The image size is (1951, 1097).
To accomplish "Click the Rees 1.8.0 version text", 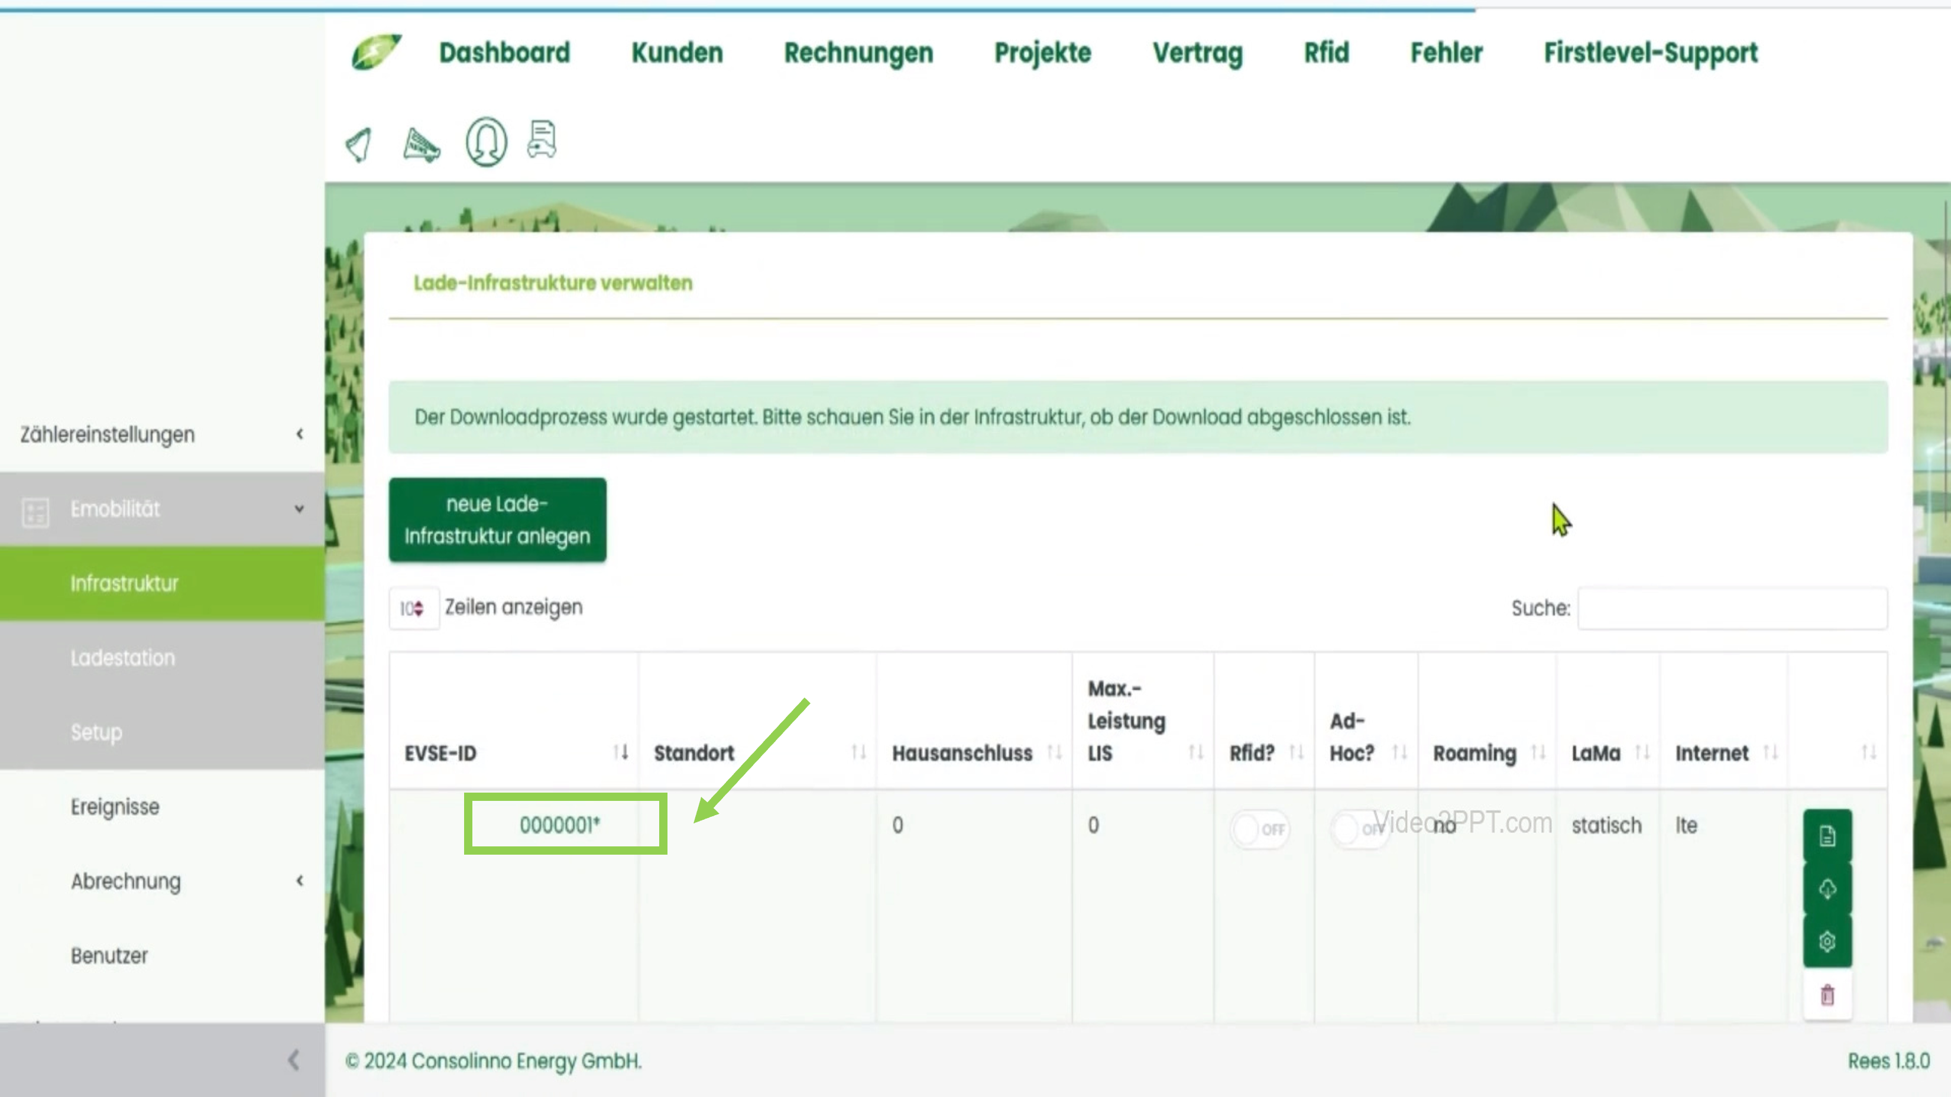I will click(1888, 1061).
